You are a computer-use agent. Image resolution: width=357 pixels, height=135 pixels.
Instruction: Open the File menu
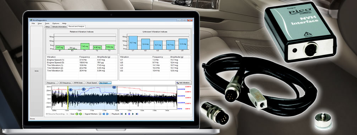pos(33,23)
